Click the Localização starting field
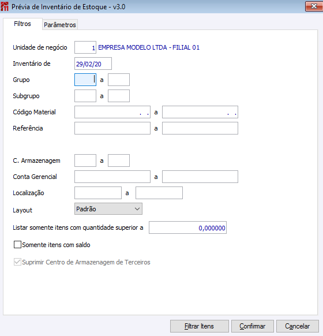Screen dimensions: 323x336 [x=98, y=193]
